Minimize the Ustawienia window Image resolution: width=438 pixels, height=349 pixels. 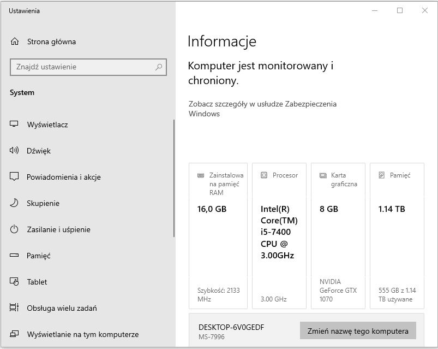pyautogui.click(x=375, y=10)
